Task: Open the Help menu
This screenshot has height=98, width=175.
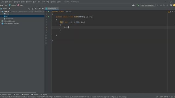Action: click(x=59, y=2)
